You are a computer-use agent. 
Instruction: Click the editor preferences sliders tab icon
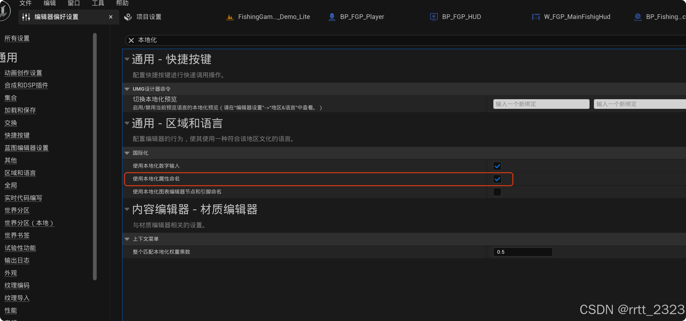[26, 17]
